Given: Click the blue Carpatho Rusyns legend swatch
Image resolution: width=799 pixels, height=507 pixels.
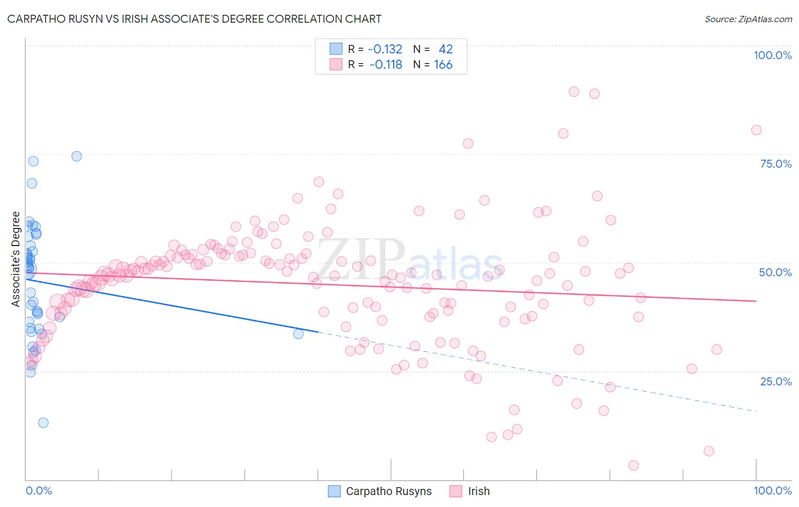Looking at the screenshot, I should coord(334,491).
